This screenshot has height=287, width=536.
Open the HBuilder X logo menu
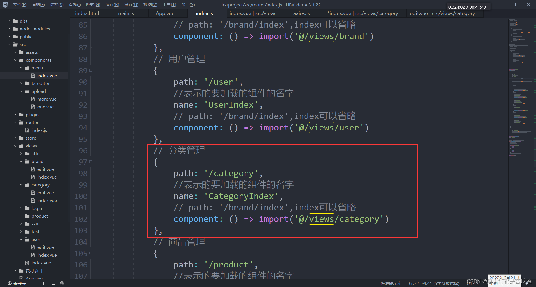click(x=5, y=5)
